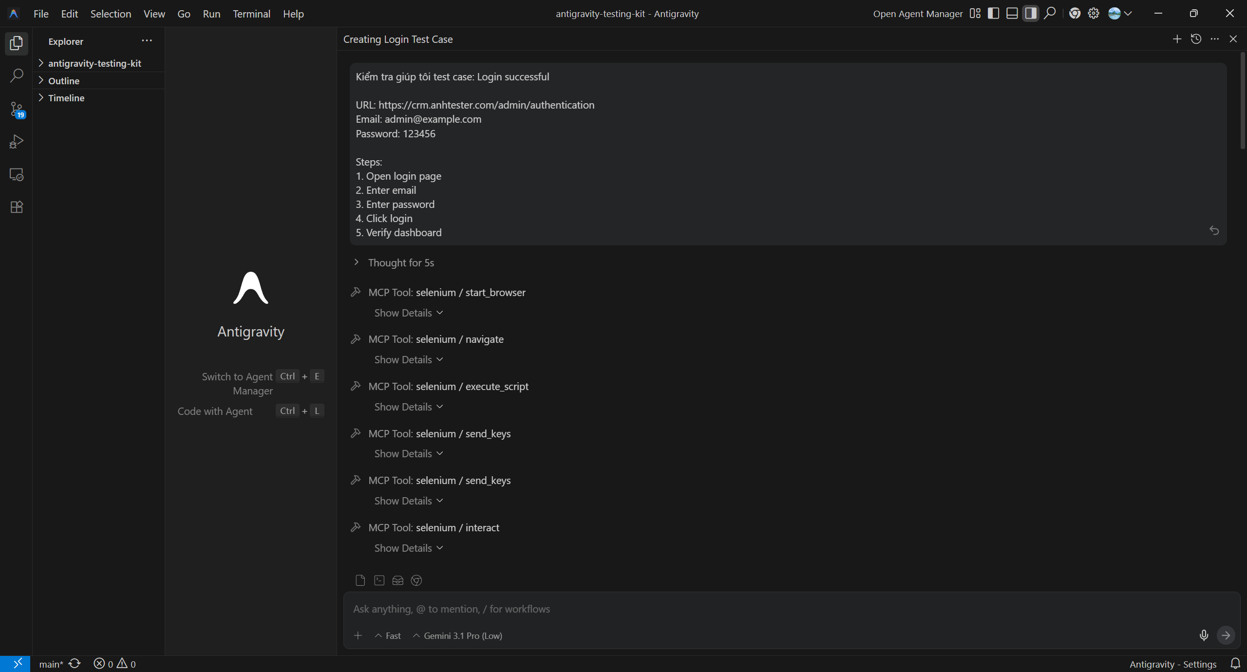Open the Source Control view

(17, 109)
